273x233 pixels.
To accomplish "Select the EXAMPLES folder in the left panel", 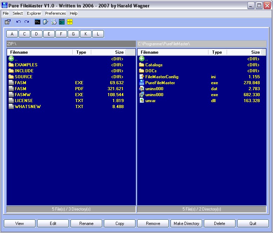I will (x=26, y=65).
